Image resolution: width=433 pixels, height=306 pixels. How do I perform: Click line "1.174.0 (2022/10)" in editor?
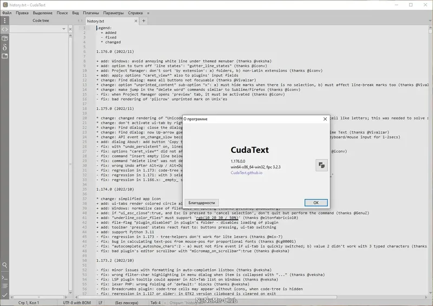click(115, 189)
